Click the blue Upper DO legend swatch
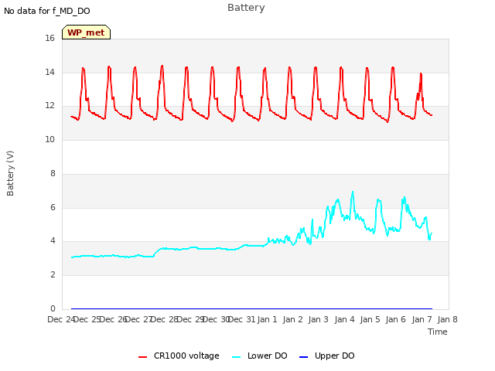 tap(303, 357)
